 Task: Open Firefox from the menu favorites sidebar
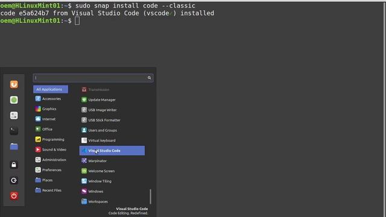coord(14,84)
